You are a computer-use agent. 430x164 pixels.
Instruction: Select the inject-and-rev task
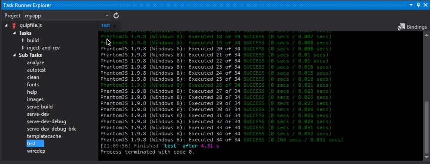(43, 48)
